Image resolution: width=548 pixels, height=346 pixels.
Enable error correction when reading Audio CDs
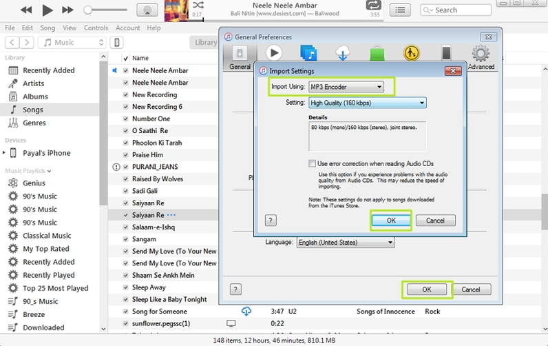pos(312,163)
